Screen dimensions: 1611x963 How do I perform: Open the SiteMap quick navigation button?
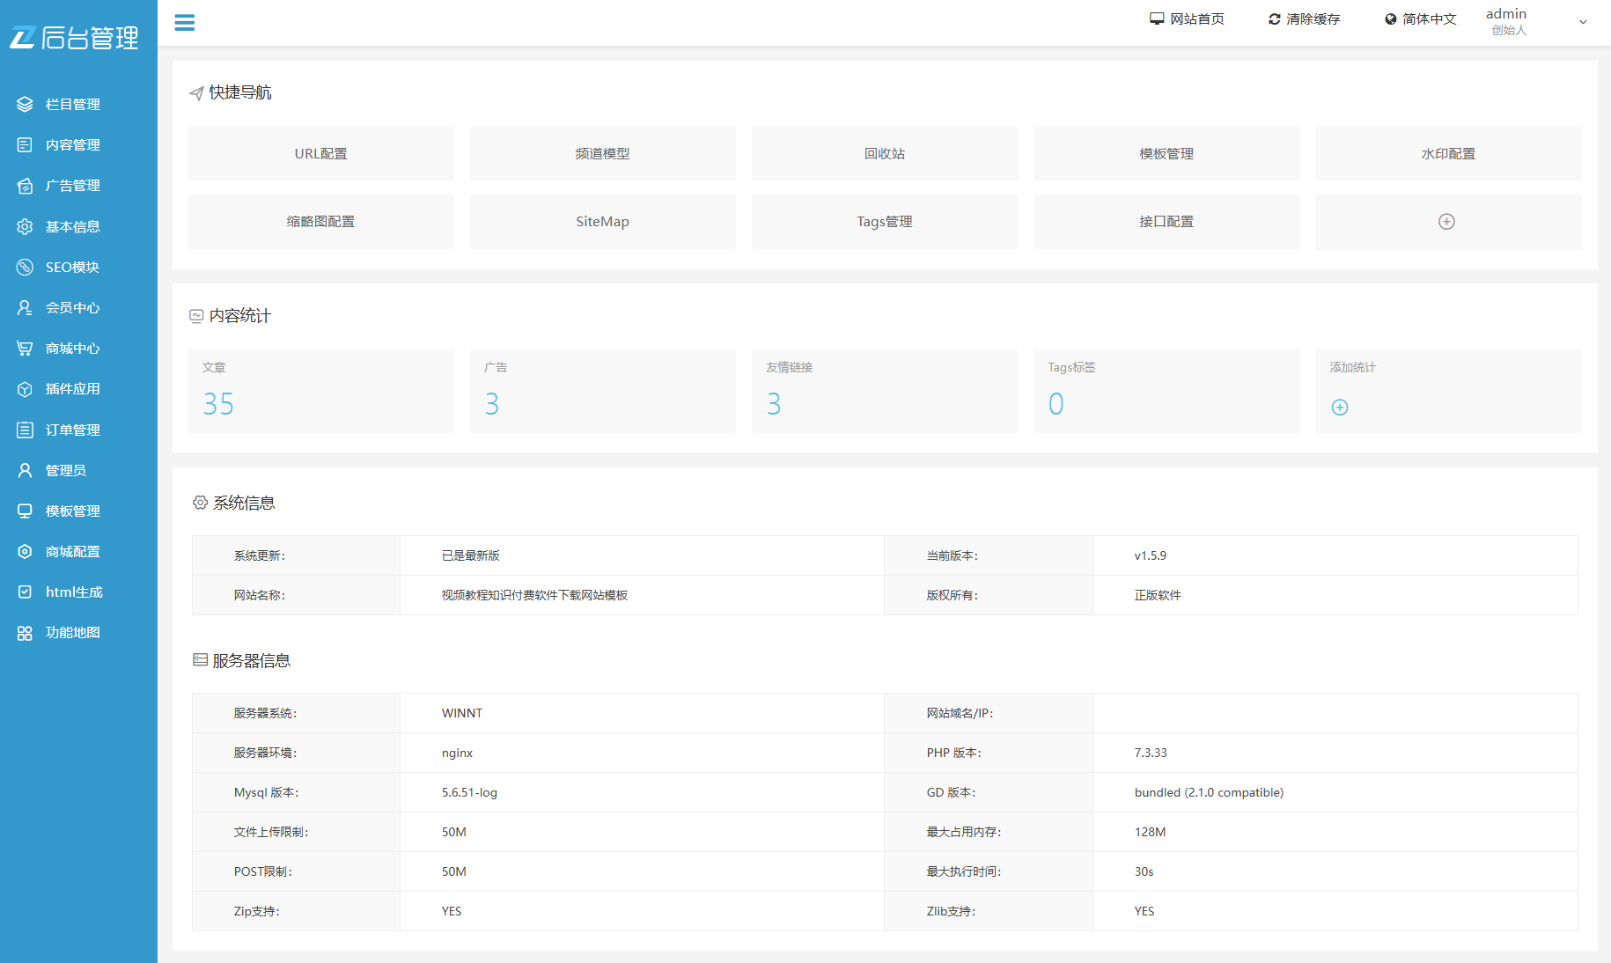tap(602, 222)
